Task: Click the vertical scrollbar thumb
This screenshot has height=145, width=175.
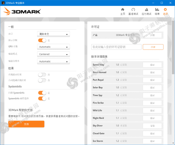Action: pos(173,47)
